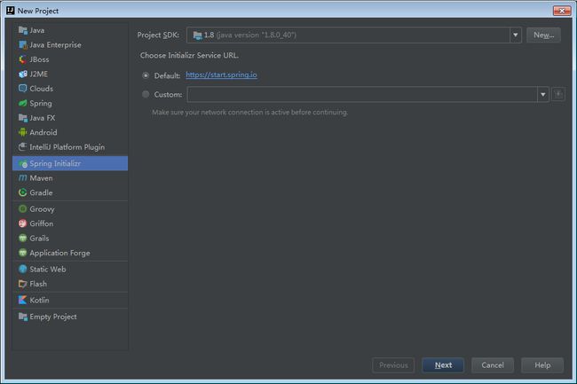Choose the Kotlin label in the list
This screenshot has height=384, width=577.
[39, 300]
